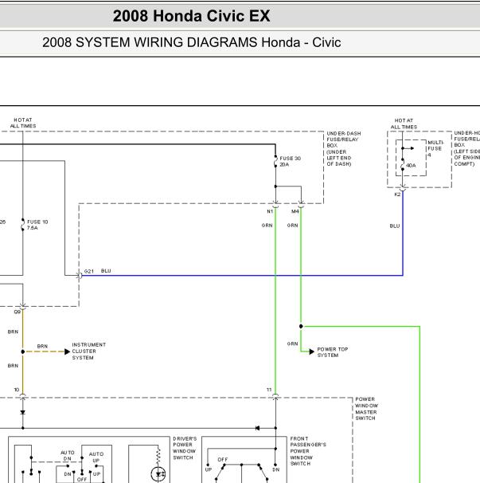Click the 40A fuse symbol
The image size is (480, 483).
tap(403, 166)
